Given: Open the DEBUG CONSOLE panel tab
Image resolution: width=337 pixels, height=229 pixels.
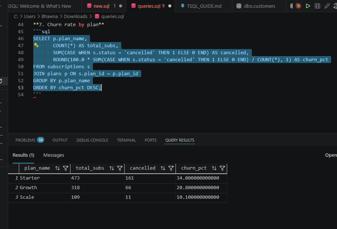Looking at the screenshot, I should pos(92,140).
